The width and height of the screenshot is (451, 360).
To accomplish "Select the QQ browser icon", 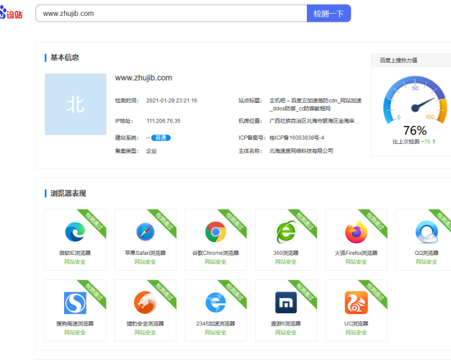I will [x=427, y=232].
